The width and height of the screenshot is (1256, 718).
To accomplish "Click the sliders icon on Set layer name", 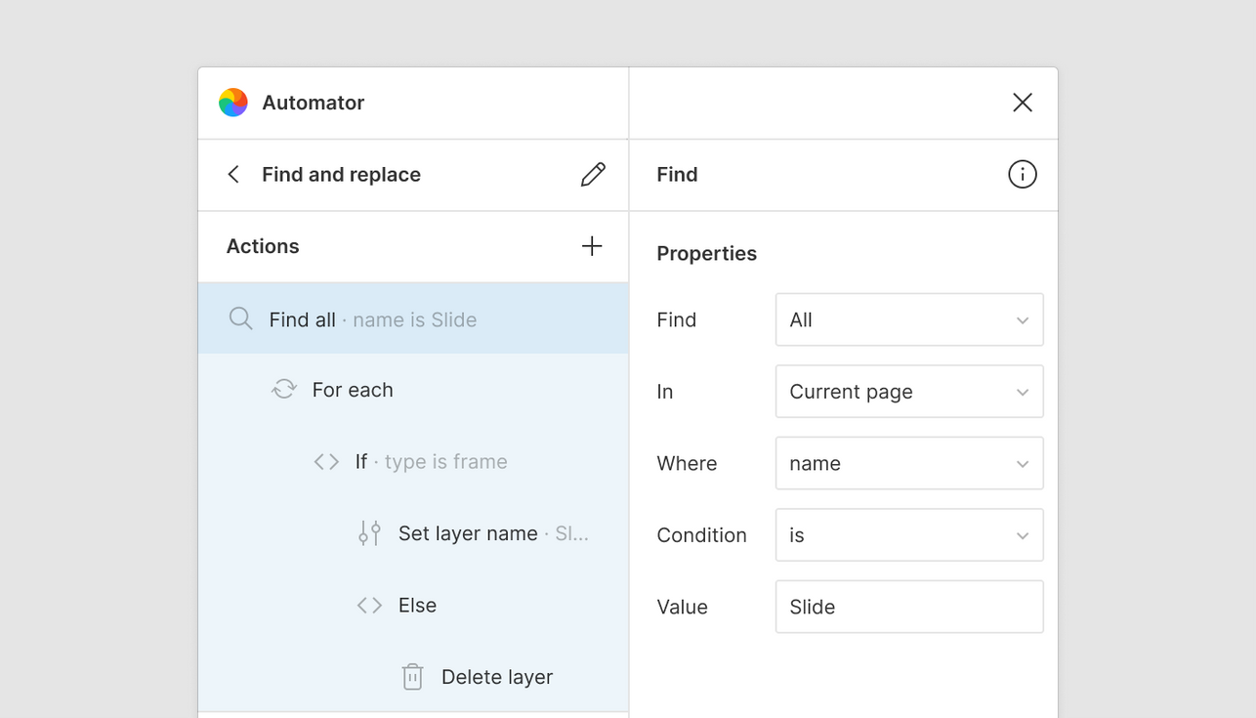I will tap(369, 533).
